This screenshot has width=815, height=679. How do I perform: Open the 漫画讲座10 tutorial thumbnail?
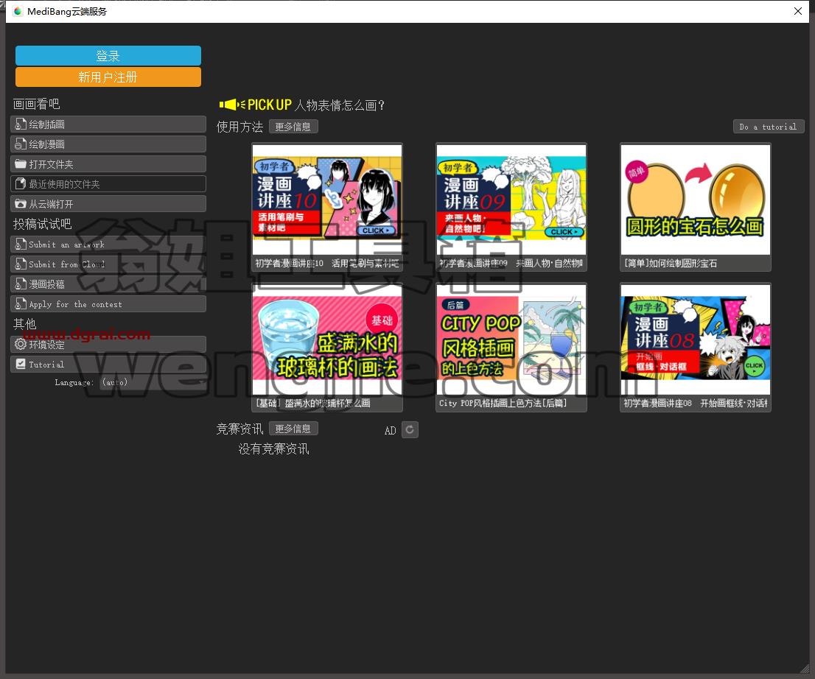coord(327,207)
